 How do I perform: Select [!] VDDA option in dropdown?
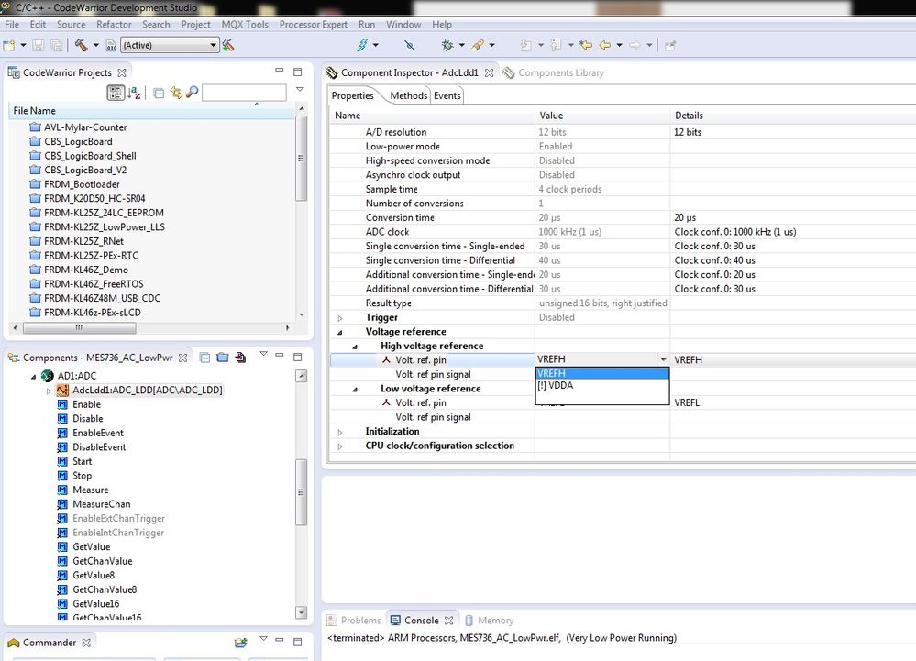tap(602, 385)
